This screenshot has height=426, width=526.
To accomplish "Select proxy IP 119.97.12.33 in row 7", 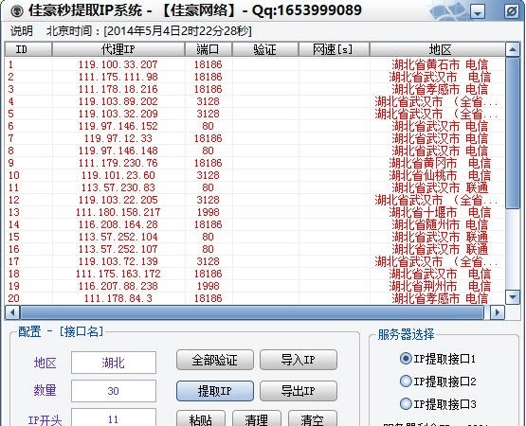I will click(x=118, y=138).
